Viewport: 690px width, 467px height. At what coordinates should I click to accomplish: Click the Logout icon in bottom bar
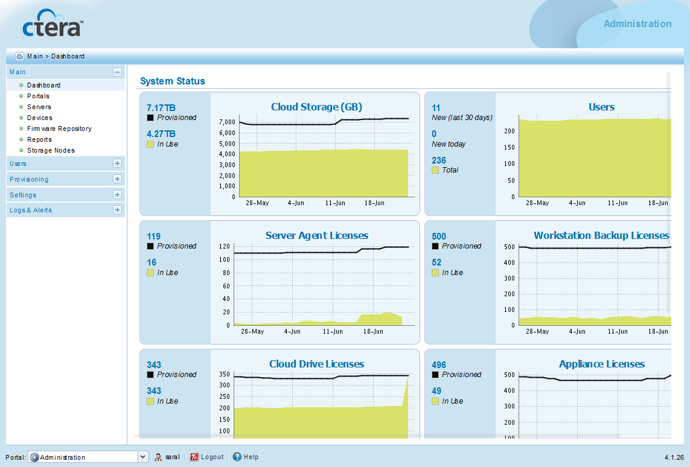[x=194, y=457]
